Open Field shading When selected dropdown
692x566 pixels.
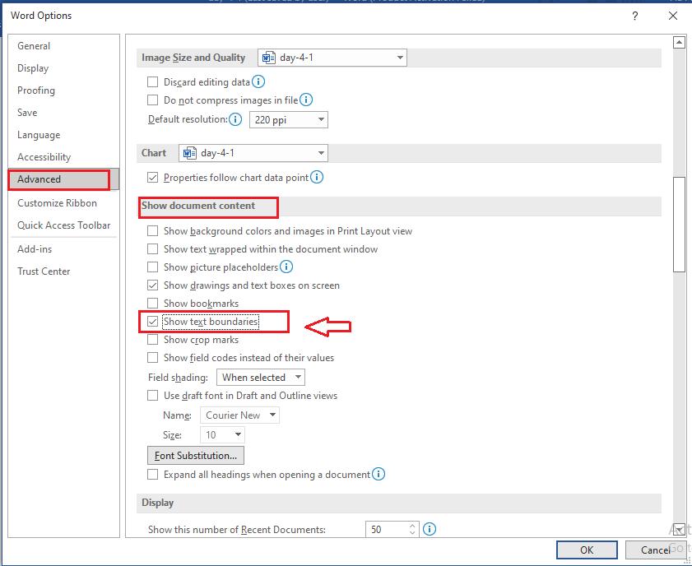click(260, 377)
